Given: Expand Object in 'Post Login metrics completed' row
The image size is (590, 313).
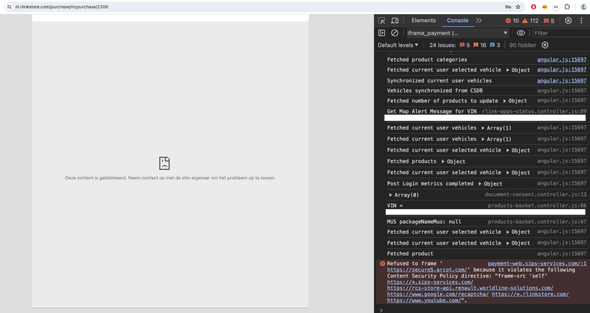Looking at the screenshot, I should pos(490,183).
